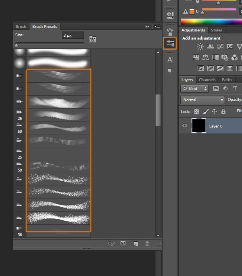This screenshot has width=242, height=276.
Task: Add a Posterize adjustment layer
Action: (211, 68)
